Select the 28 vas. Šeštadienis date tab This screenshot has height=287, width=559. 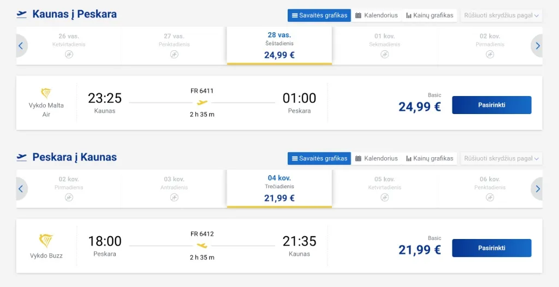tap(279, 45)
